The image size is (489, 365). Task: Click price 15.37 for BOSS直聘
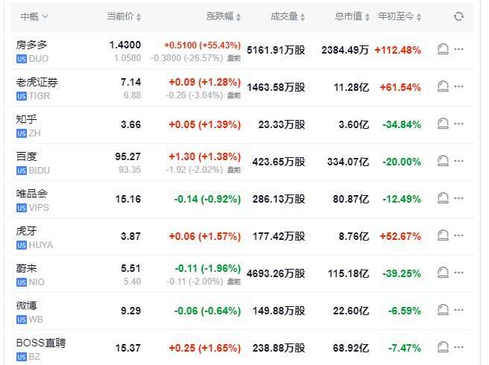pos(128,348)
